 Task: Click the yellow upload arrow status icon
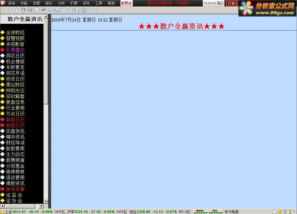pyautogui.click(x=280, y=212)
